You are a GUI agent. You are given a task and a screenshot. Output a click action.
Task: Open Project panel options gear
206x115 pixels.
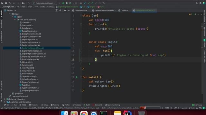pyautogui.click(x=65, y=11)
